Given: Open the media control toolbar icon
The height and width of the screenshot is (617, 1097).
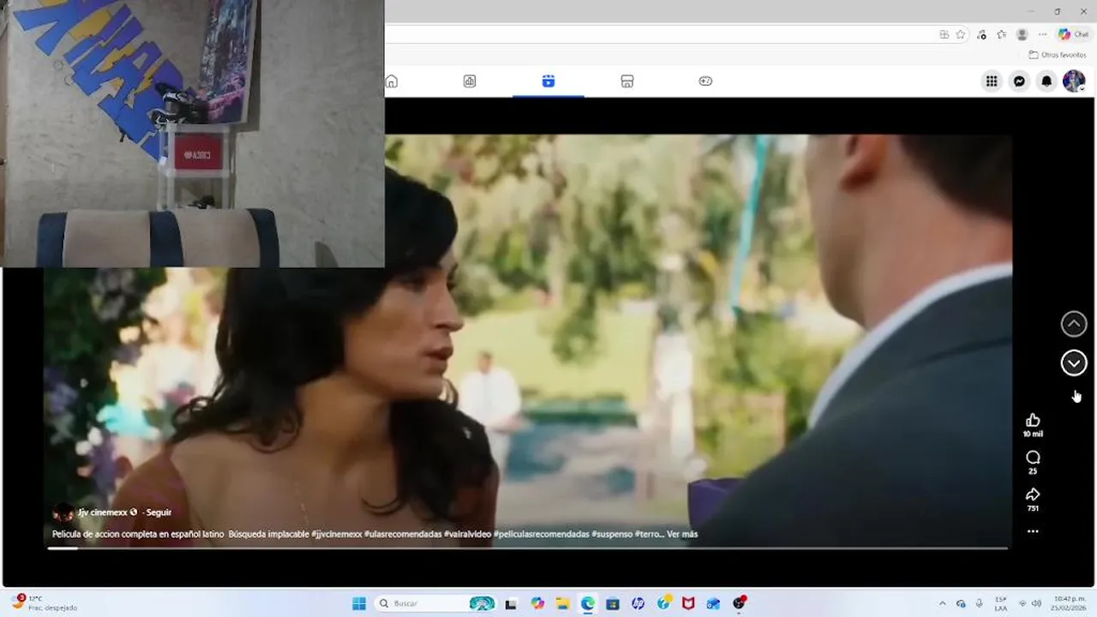Looking at the screenshot, I should click(981, 34).
